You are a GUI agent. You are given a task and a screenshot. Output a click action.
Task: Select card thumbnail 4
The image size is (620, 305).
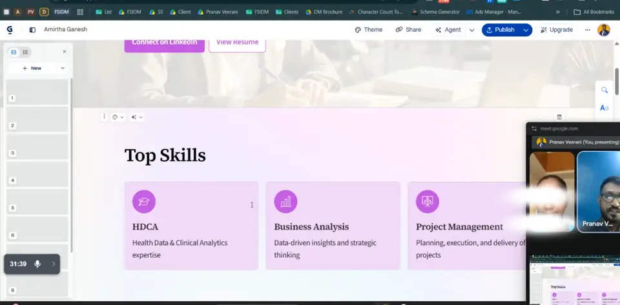pyautogui.click(x=37, y=174)
